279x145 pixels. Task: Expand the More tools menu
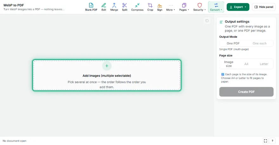(171, 7)
